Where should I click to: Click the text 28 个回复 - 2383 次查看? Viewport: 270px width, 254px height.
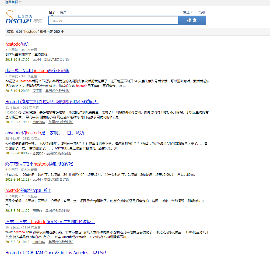coord(23,139)
